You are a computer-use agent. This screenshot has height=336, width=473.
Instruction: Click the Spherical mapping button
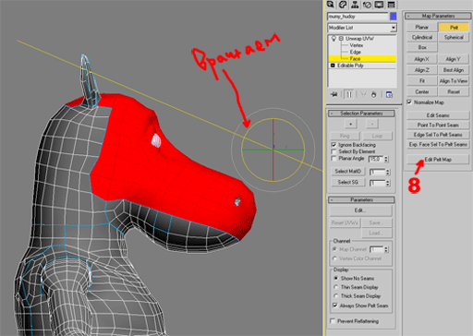[454, 37]
